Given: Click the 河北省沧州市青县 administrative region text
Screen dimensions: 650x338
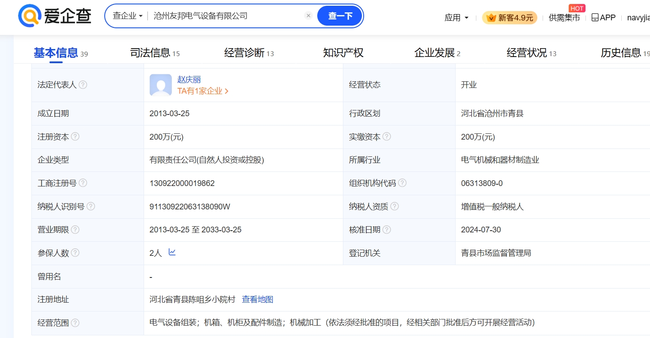Looking at the screenshot, I should [x=492, y=114].
